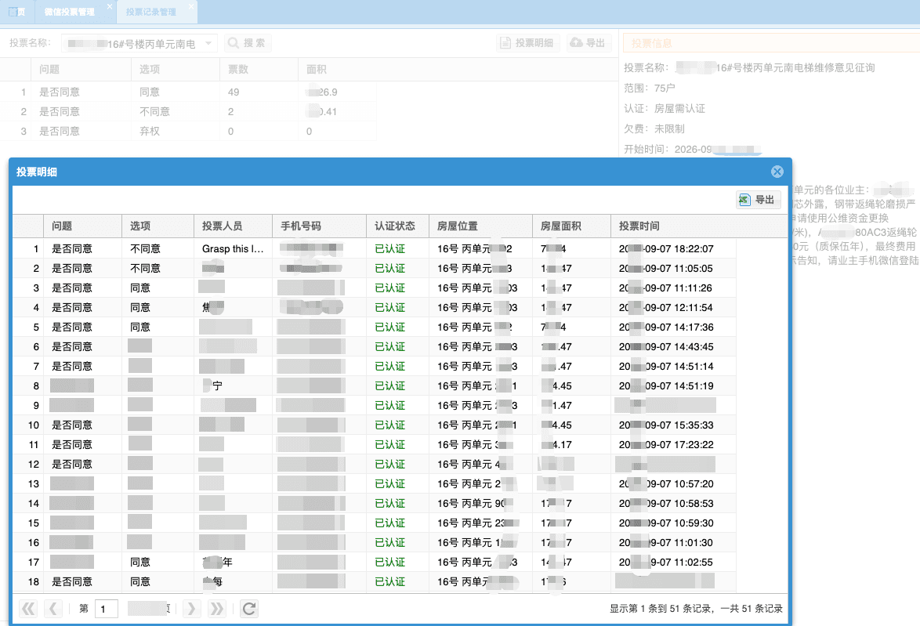Click background 票数 column header
This screenshot has width=920, height=626.
pos(259,69)
